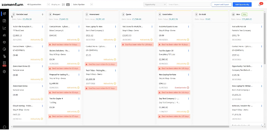Open the notifications bell with red badge
The image size is (267, 130).
260,4
